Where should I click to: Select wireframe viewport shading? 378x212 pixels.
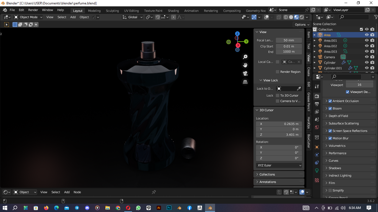[286, 17]
